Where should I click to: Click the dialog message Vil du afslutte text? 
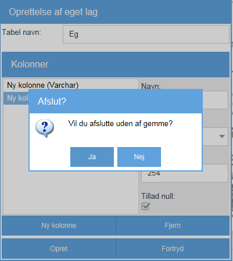[120, 124]
